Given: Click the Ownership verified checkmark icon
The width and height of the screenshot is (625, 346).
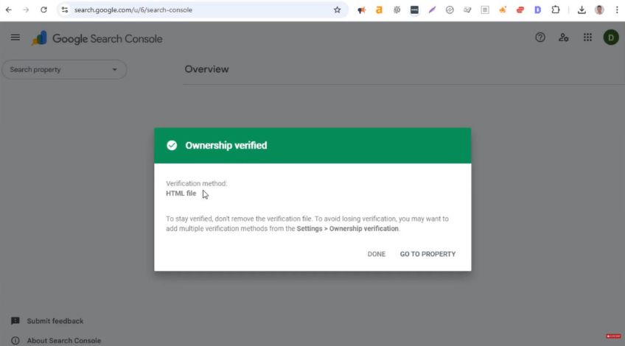Looking at the screenshot, I should pos(172,145).
